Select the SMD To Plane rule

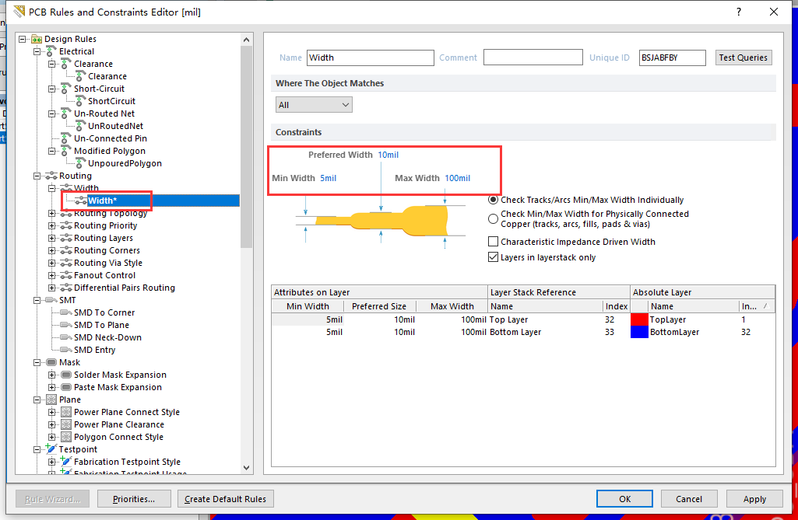101,325
